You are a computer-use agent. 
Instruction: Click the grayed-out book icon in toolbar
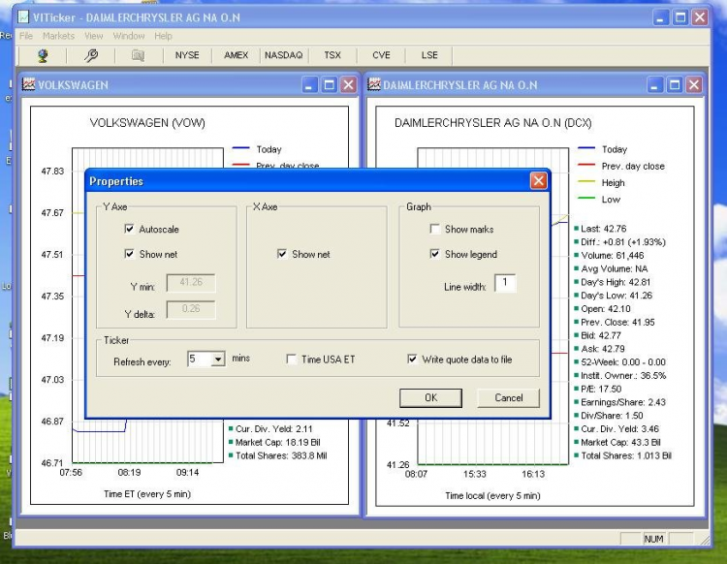tap(138, 55)
